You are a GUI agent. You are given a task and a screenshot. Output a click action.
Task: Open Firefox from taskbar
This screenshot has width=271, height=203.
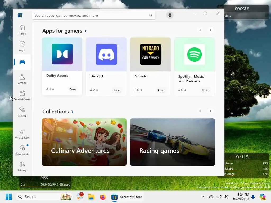click(x=103, y=197)
